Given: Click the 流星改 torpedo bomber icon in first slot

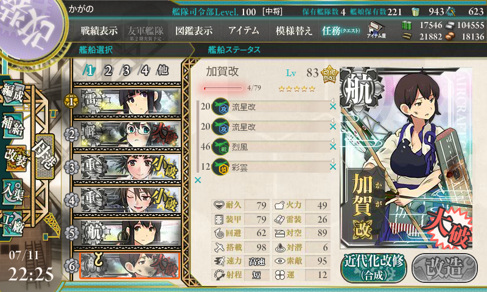Looking at the screenshot, I should [x=221, y=106].
